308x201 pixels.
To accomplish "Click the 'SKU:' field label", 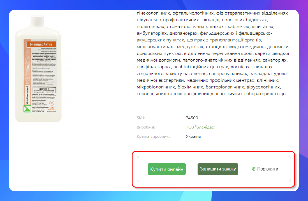I will 141,118.
